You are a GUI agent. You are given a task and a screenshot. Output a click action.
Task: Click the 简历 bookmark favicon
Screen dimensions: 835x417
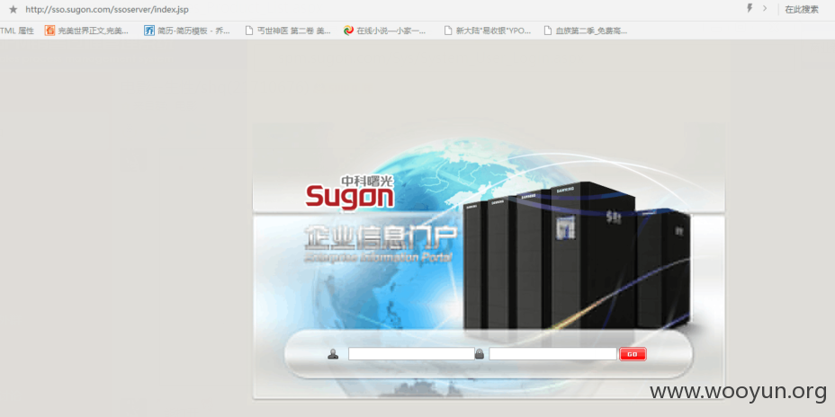(x=149, y=31)
